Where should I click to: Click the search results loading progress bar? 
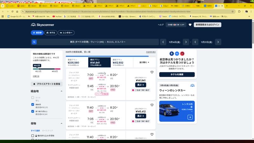coord(110,56)
